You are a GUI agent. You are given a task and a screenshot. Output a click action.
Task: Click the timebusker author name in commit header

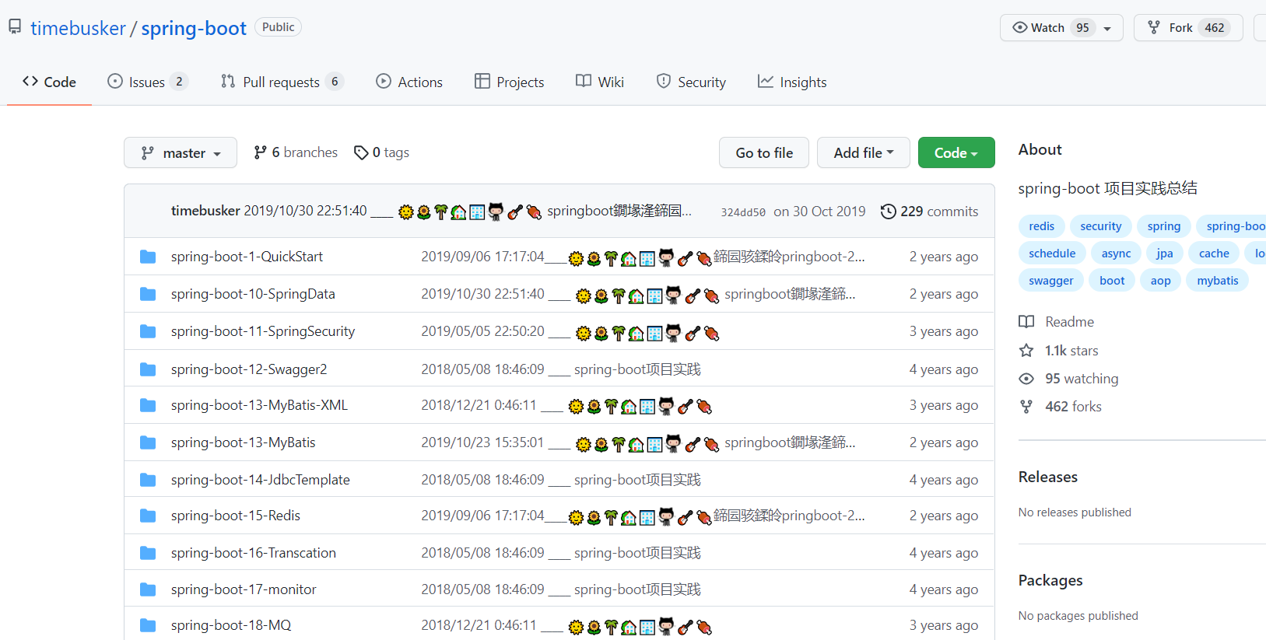coord(205,211)
